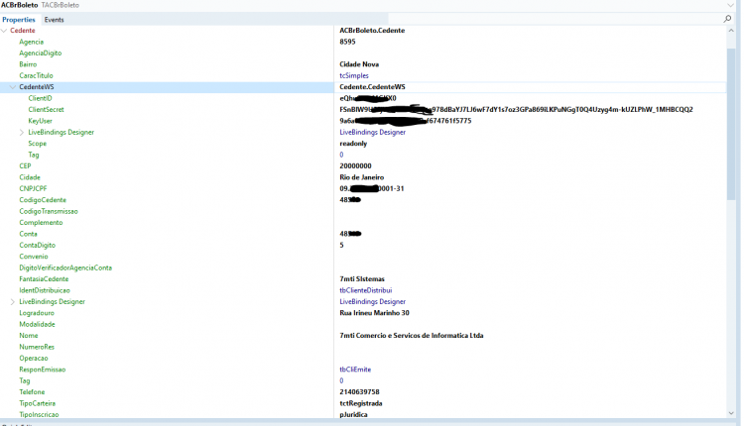Click the pJuridica value
The height and width of the screenshot is (426, 744).
(353, 415)
